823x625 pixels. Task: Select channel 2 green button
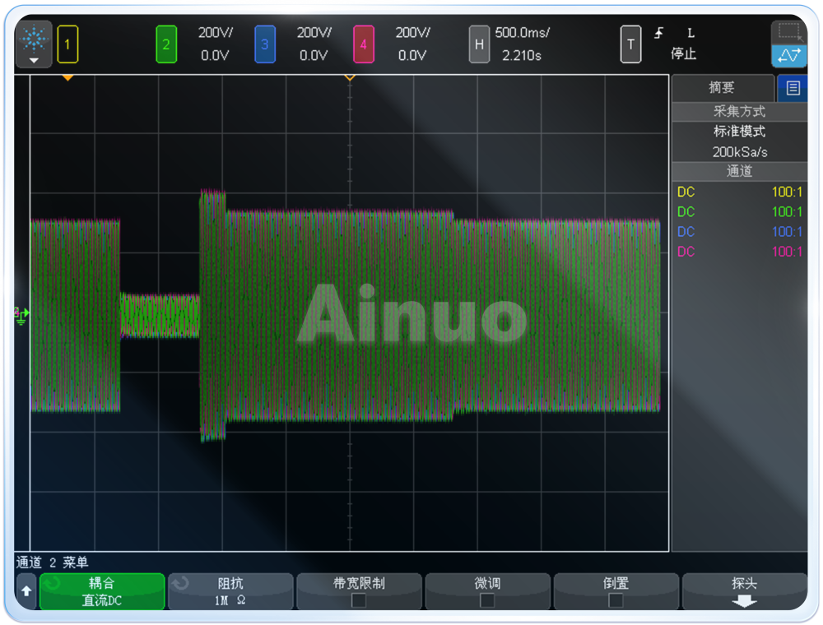(x=166, y=44)
